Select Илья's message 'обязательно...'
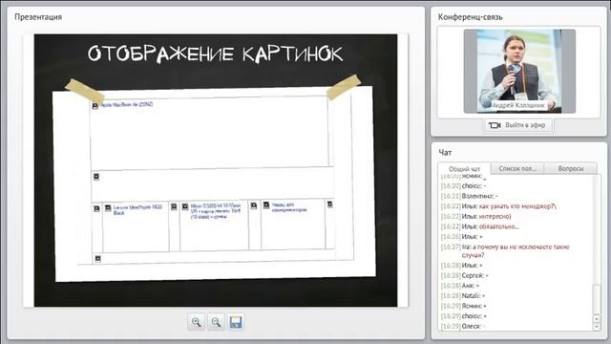The height and width of the screenshot is (344, 611). [x=499, y=226]
